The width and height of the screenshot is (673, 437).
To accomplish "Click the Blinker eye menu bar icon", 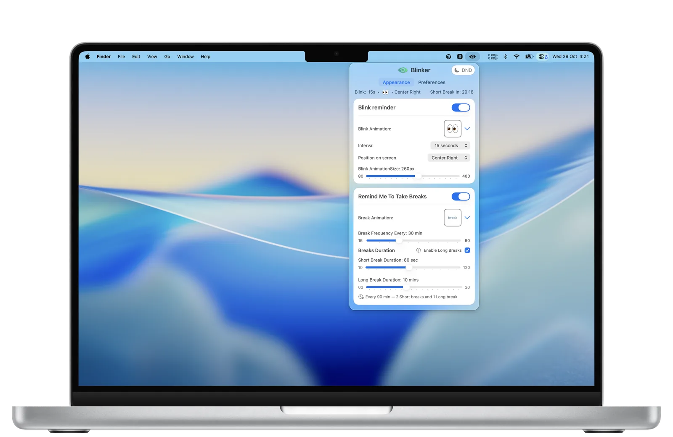I will (x=472, y=56).
